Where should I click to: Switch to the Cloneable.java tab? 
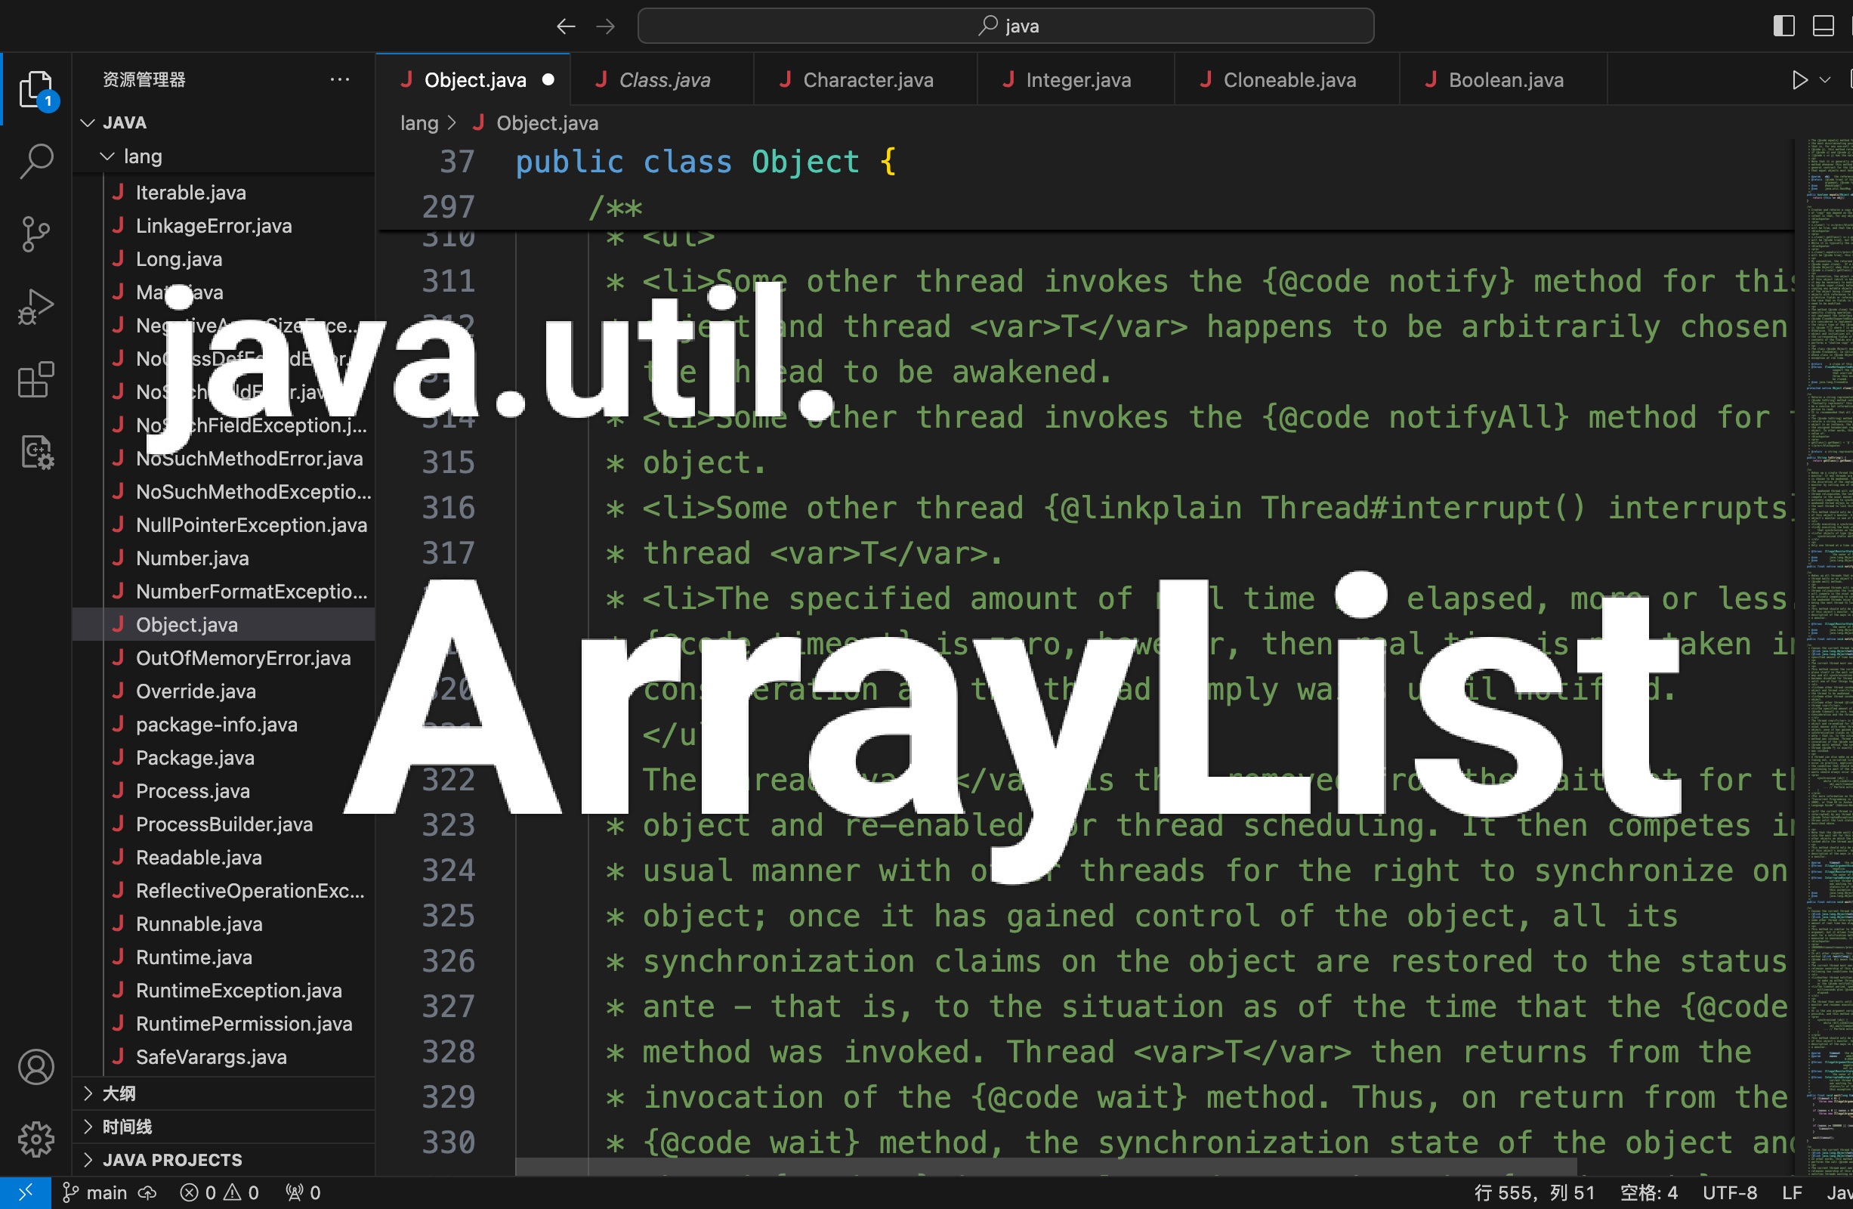[1287, 79]
